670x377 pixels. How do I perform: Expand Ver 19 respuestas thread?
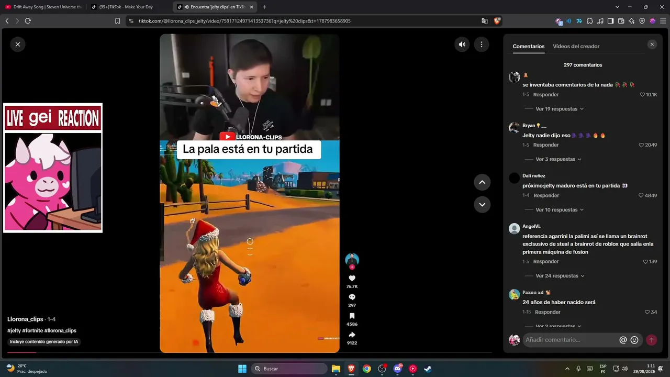click(560, 109)
